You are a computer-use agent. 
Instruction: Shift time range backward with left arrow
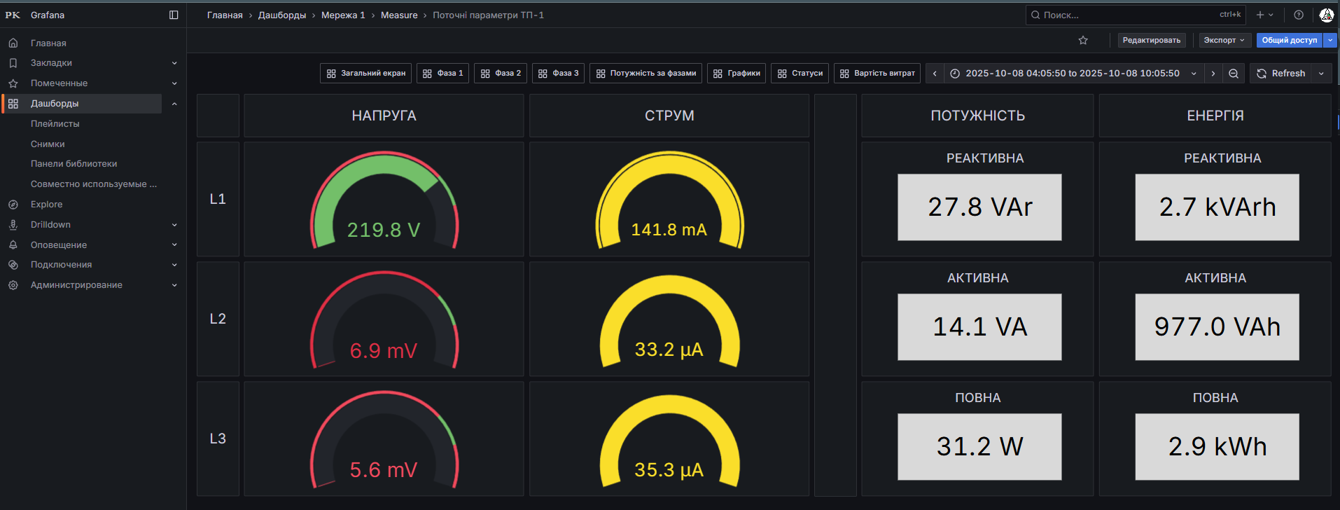[935, 74]
